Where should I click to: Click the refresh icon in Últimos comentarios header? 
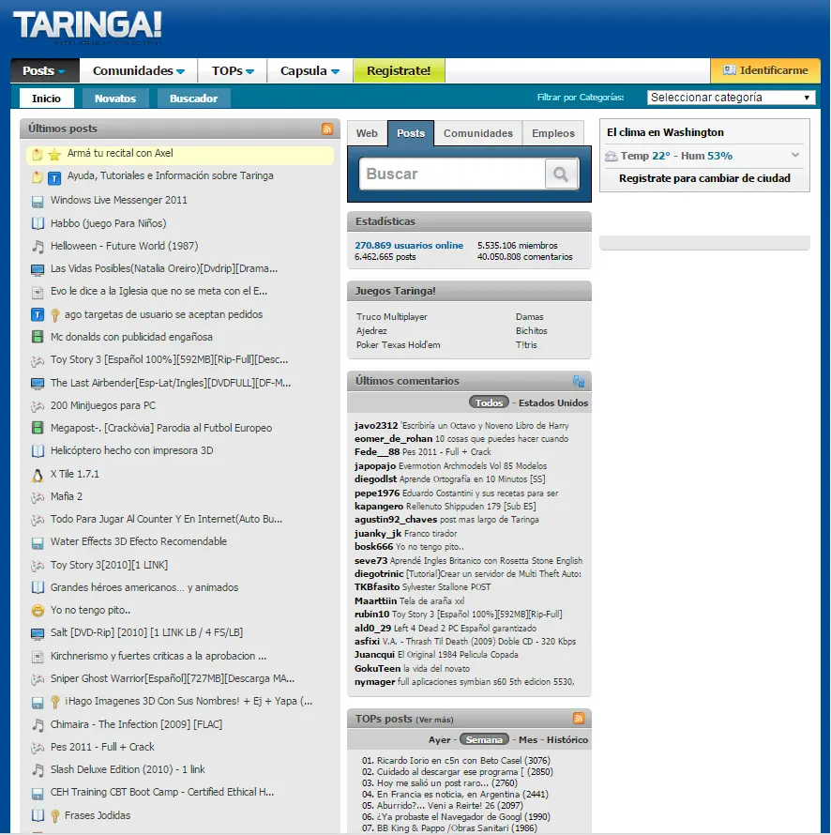coord(578,381)
